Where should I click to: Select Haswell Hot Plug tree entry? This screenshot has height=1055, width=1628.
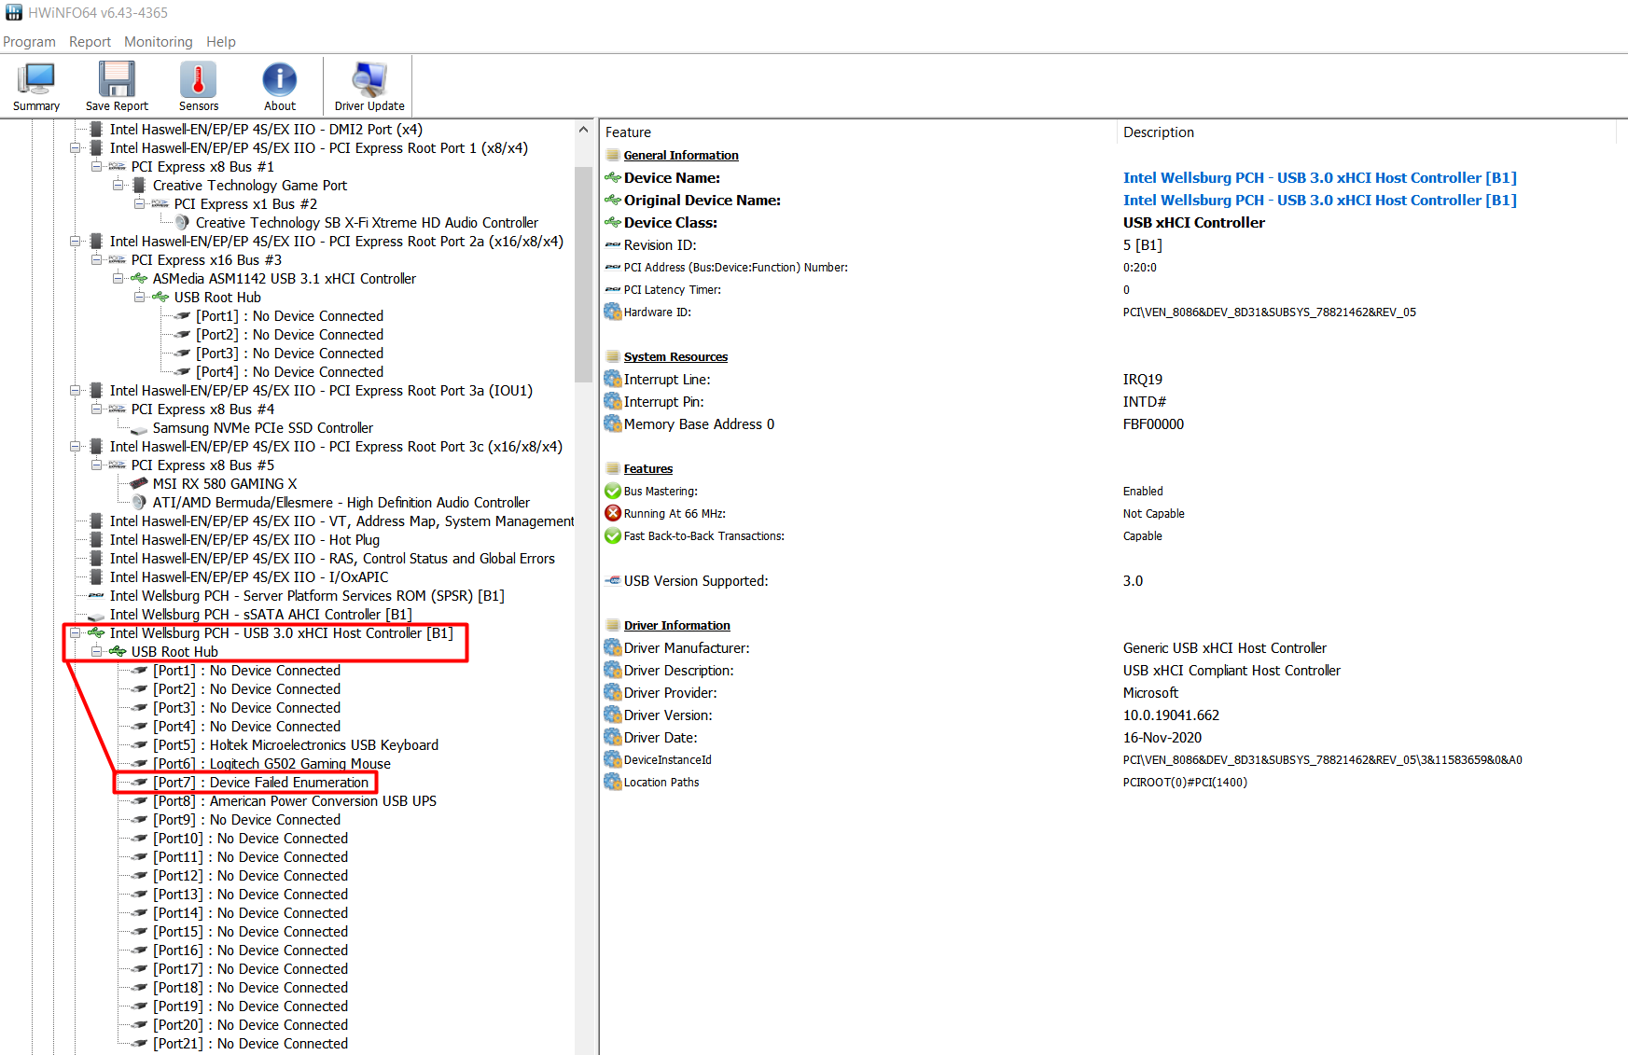pos(244,539)
